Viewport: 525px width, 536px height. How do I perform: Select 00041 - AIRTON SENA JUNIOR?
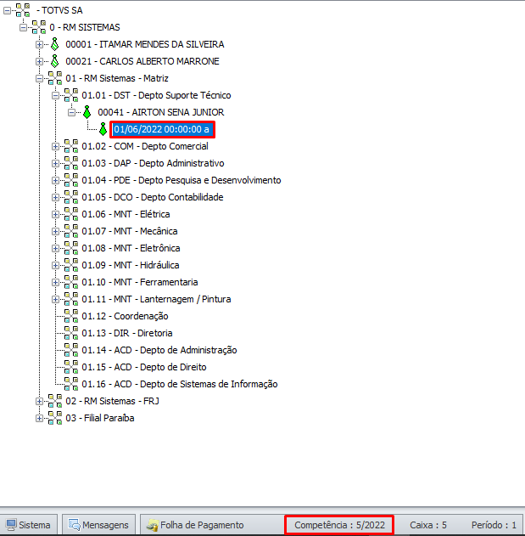point(161,112)
